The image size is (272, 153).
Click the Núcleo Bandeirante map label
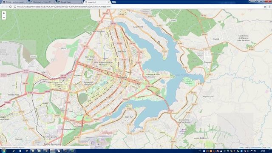click(52, 144)
